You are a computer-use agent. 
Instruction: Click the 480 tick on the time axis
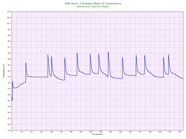160,132
